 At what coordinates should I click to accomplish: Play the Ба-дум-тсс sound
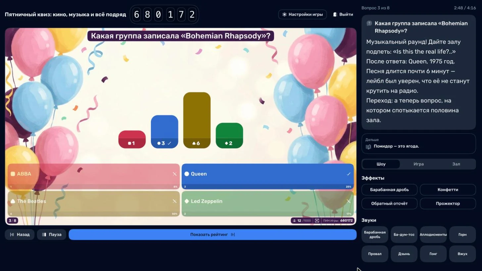[x=404, y=235]
